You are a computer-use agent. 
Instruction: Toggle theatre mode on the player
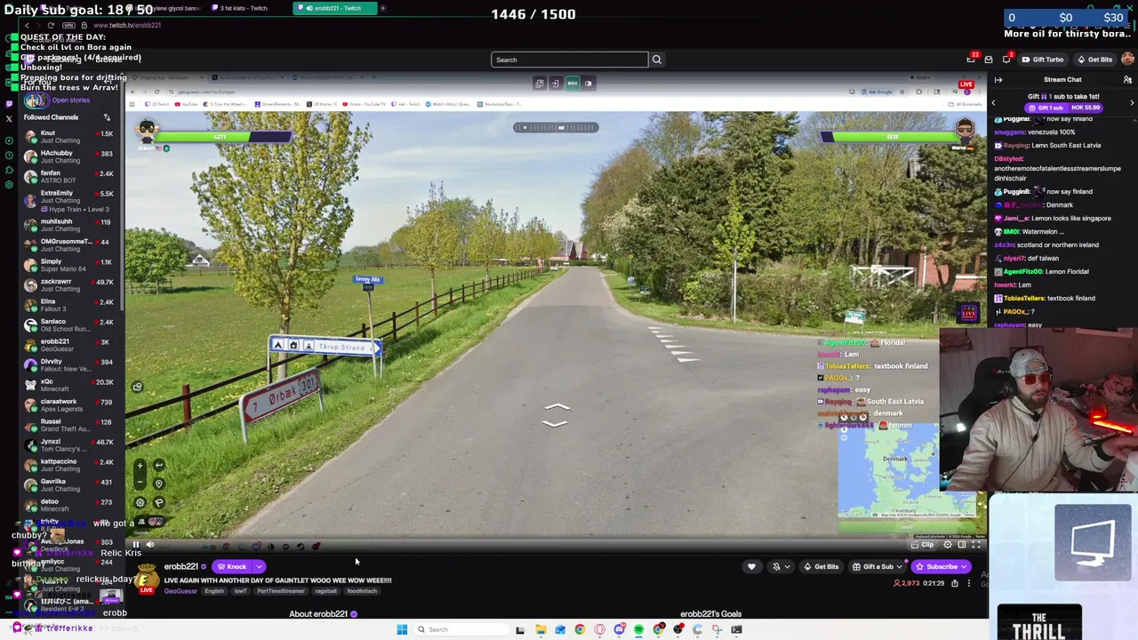(x=962, y=545)
